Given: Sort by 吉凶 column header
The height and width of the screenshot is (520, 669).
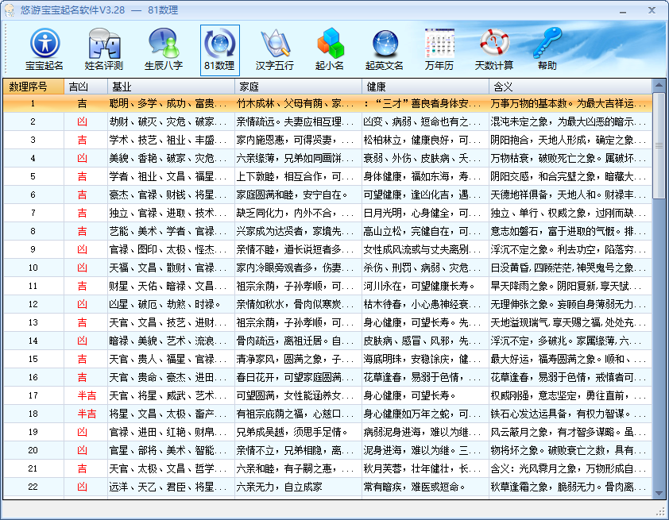Looking at the screenshot, I should [x=86, y=87].
